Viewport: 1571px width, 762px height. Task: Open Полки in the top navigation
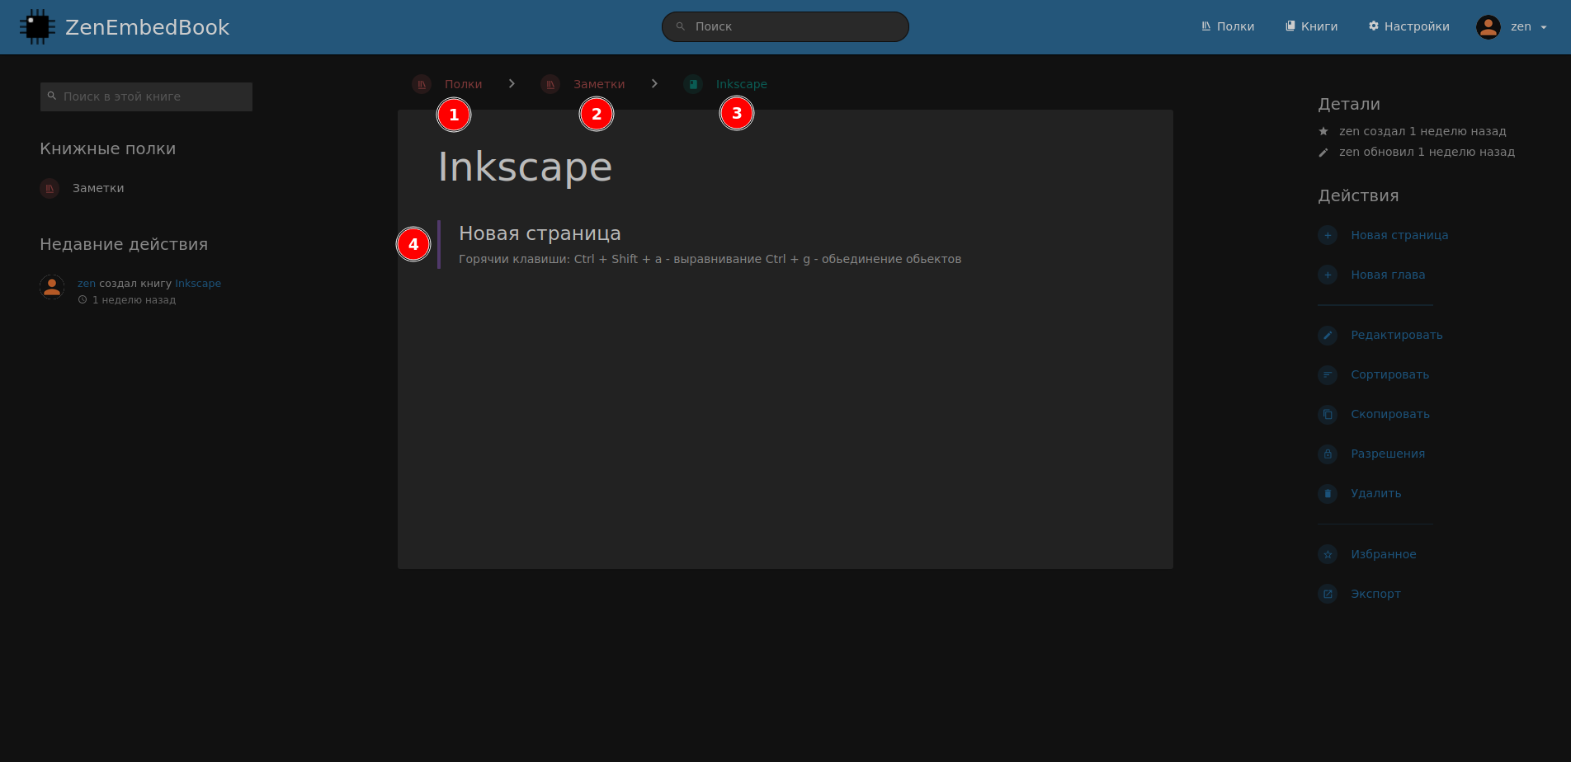point(1228,26)
